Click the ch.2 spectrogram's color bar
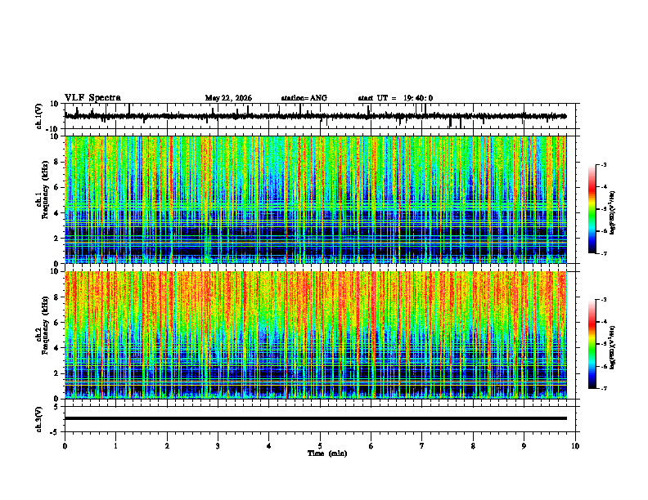 (x=592, y=344)
